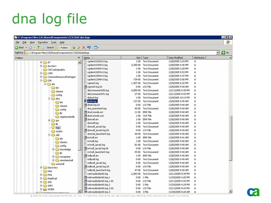Click the file name evtcell_java0.log
Screen dimensions: 271x203
point(96,145)
